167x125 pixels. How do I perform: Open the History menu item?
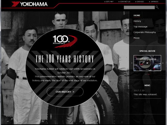137,21
